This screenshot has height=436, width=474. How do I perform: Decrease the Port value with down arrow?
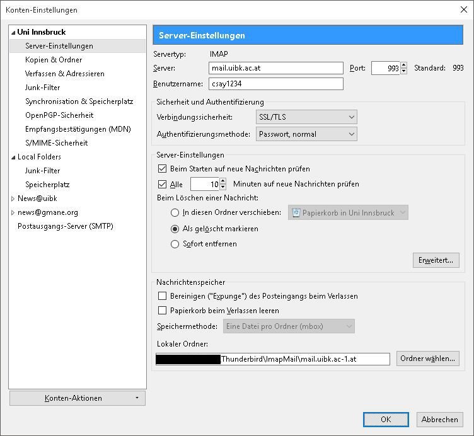coord(404,71)
